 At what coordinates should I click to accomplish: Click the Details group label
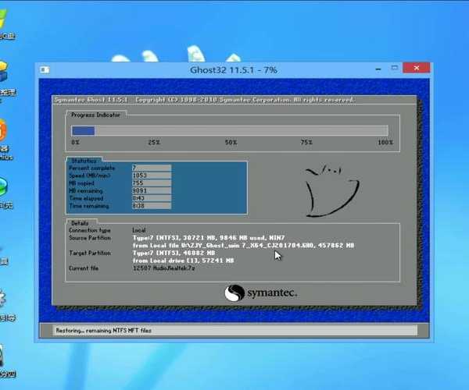click(80, 223)
